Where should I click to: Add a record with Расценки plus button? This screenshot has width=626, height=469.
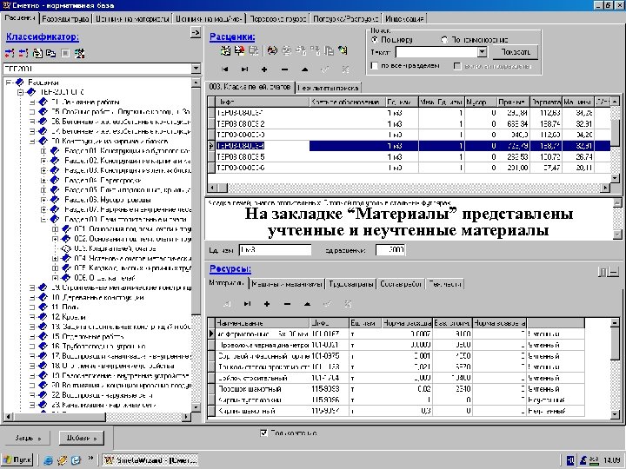coord(264,69)
